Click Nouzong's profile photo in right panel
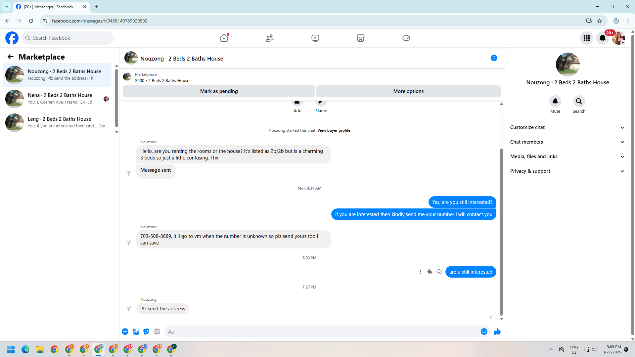Viewport: 635px width, 357px height. 567,65
